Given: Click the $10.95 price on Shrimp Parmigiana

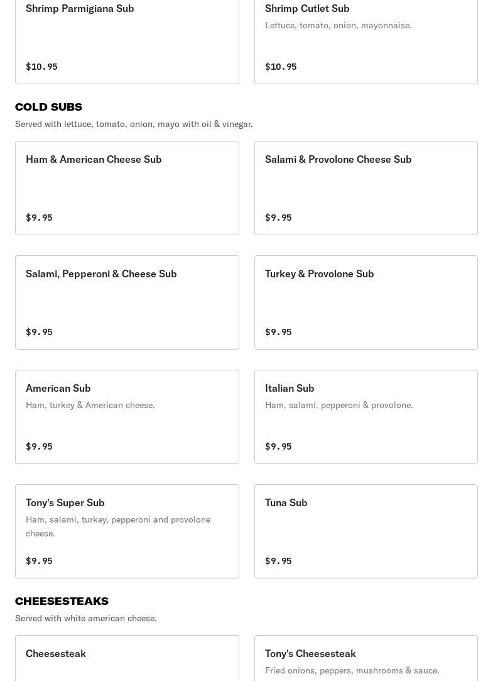Looking at the screenshot, I should point(41,67).
